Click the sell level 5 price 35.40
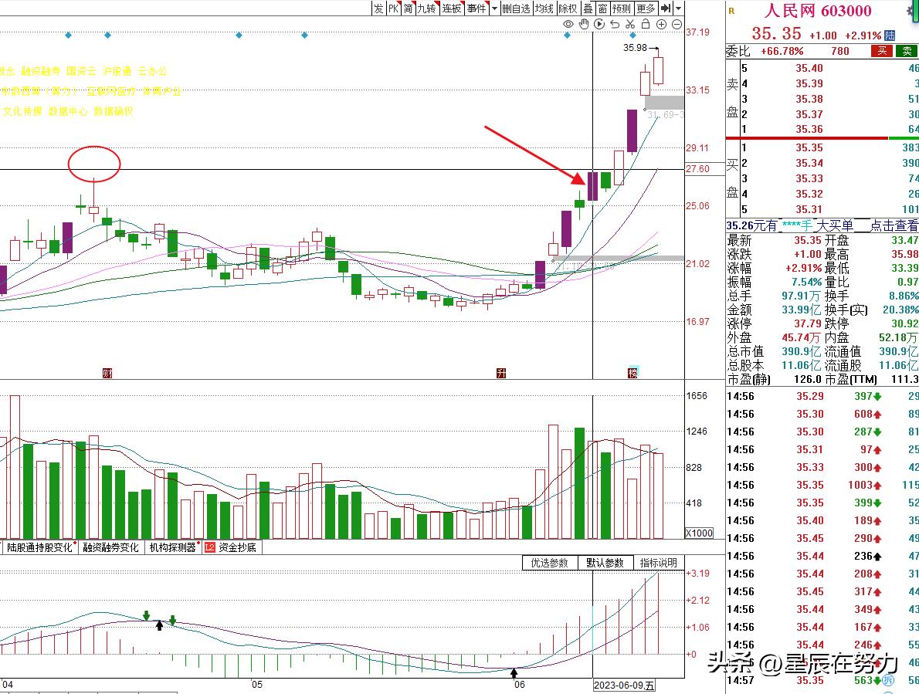Viewport: 919px width, 694px height. point(809,69)
